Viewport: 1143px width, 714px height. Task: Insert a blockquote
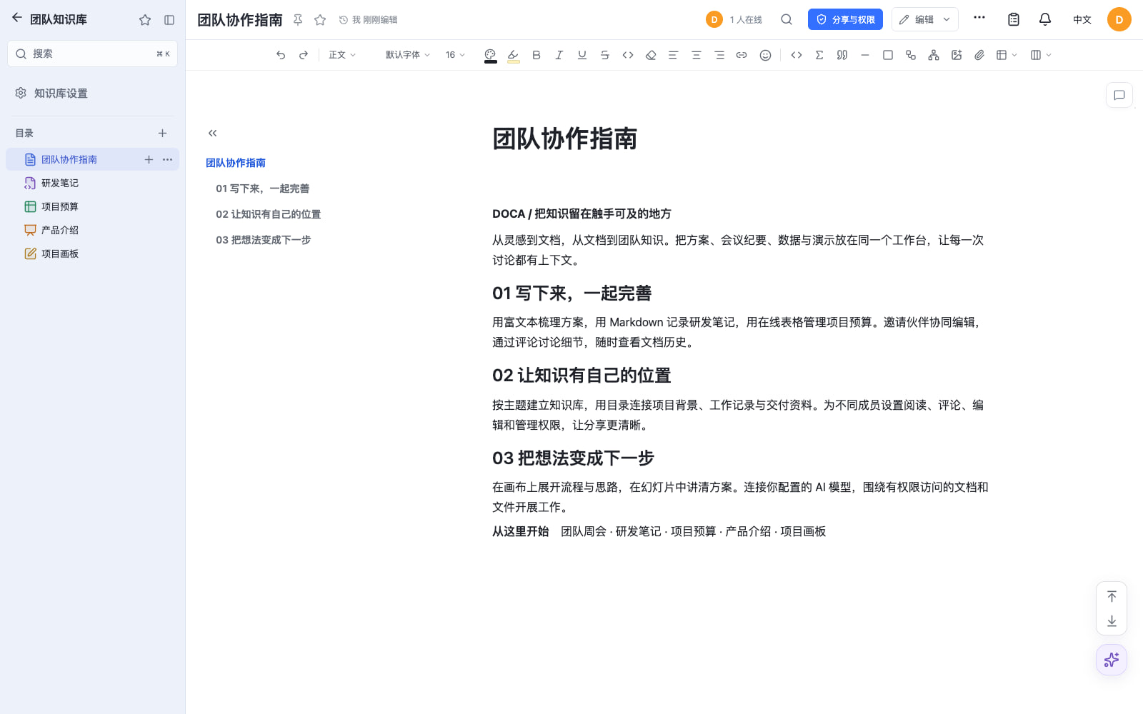coord(842,55)
